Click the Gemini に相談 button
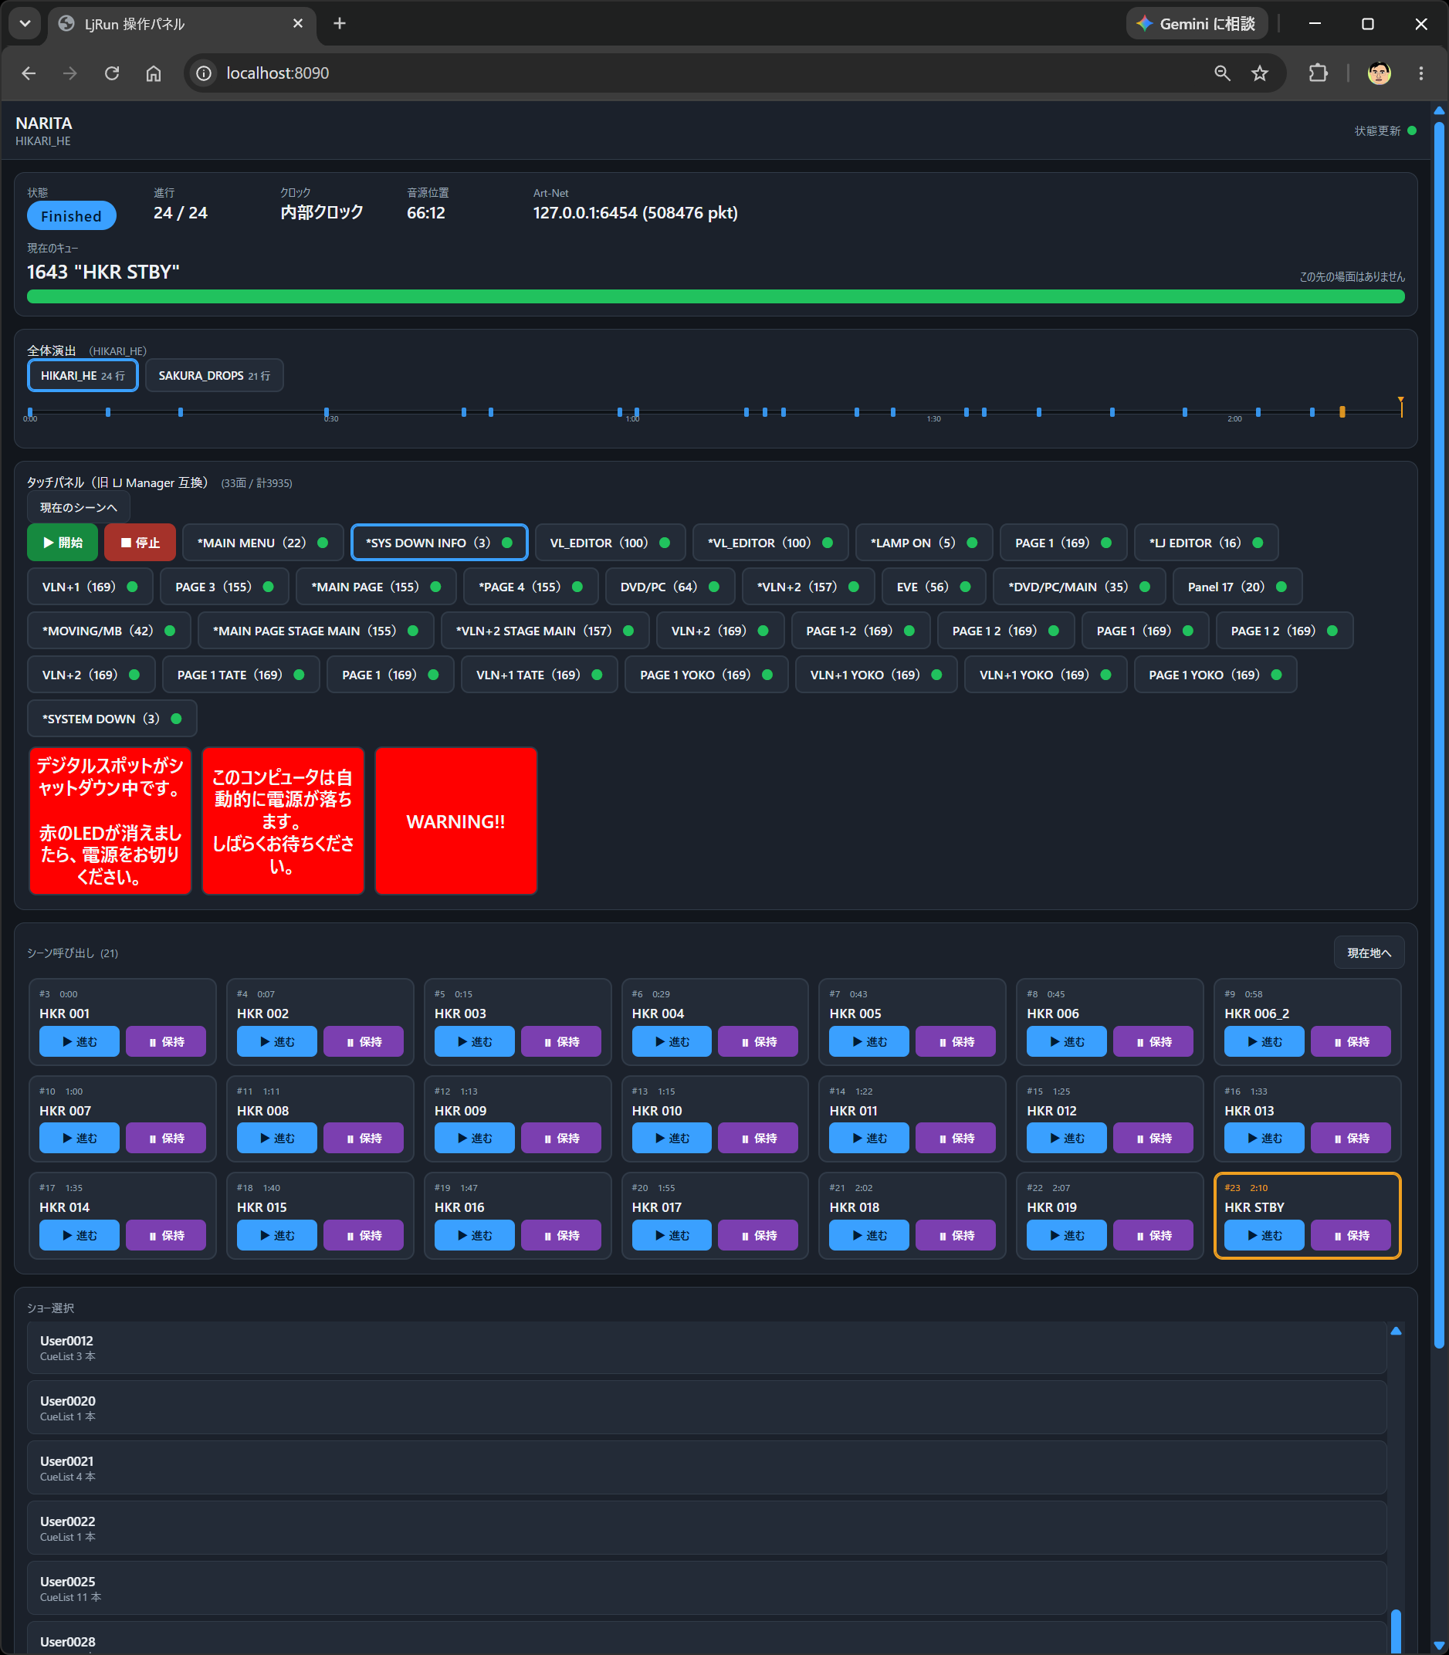The width and height of the screenshot is (1449, 1655). click(1196, 23)
